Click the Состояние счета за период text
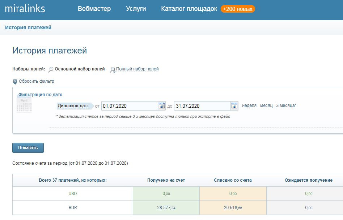The image size is (343, 220). [x=70, y=163]
